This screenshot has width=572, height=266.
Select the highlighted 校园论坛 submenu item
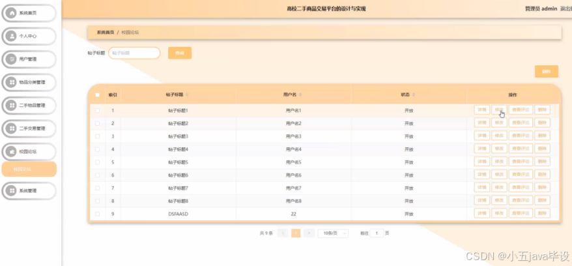coord(29,170)
